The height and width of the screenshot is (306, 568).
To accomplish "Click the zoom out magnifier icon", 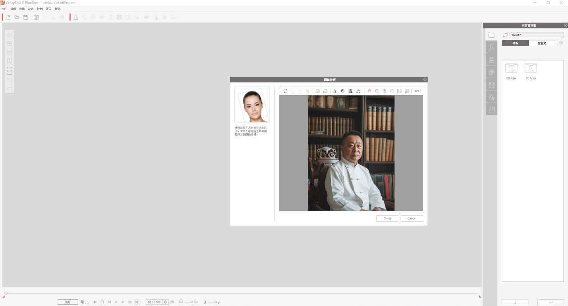I will pyautogui.click(x=377, y=91).
